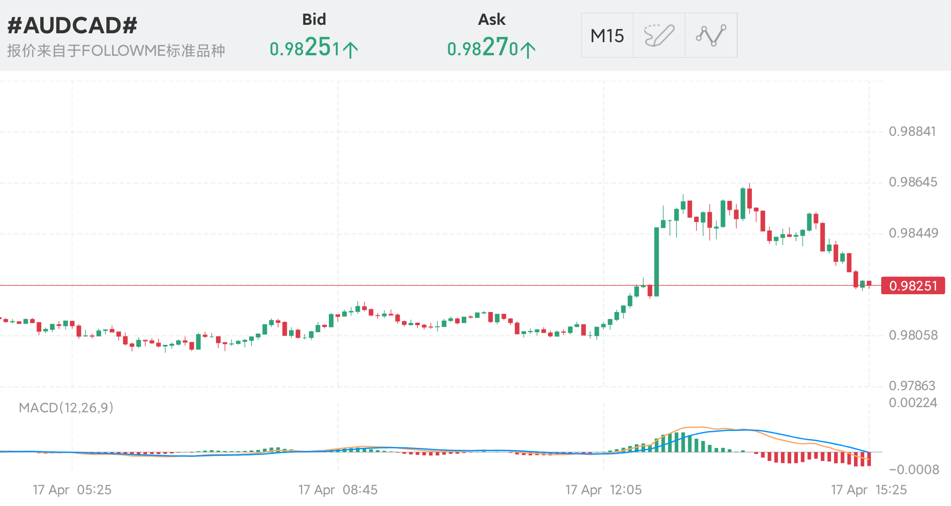Viewport: 951px width, 506px height.
Task: Click the Bid up-arrow indicator
Action: click(350, 50)
